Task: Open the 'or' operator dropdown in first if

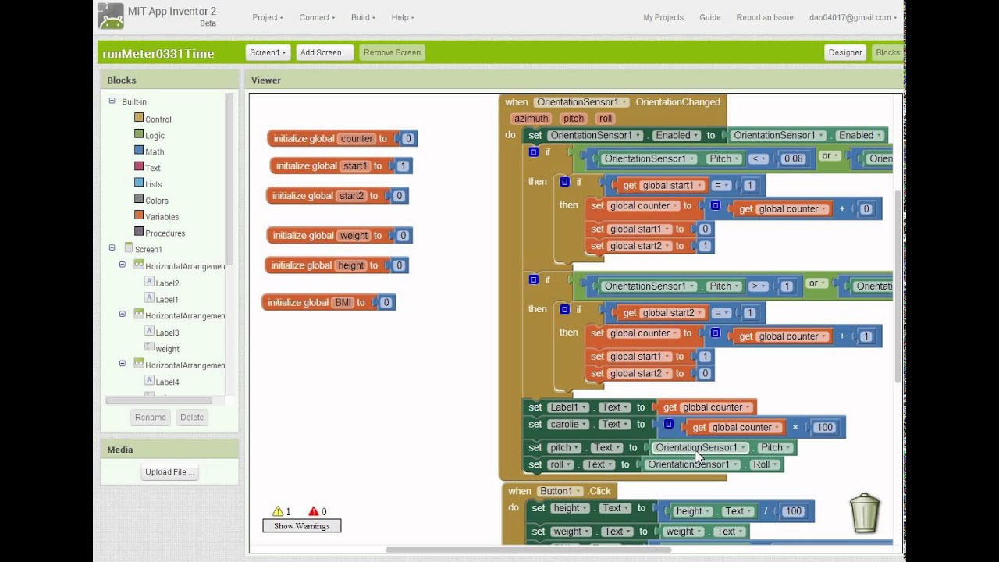Action: (x=830, y=156)
